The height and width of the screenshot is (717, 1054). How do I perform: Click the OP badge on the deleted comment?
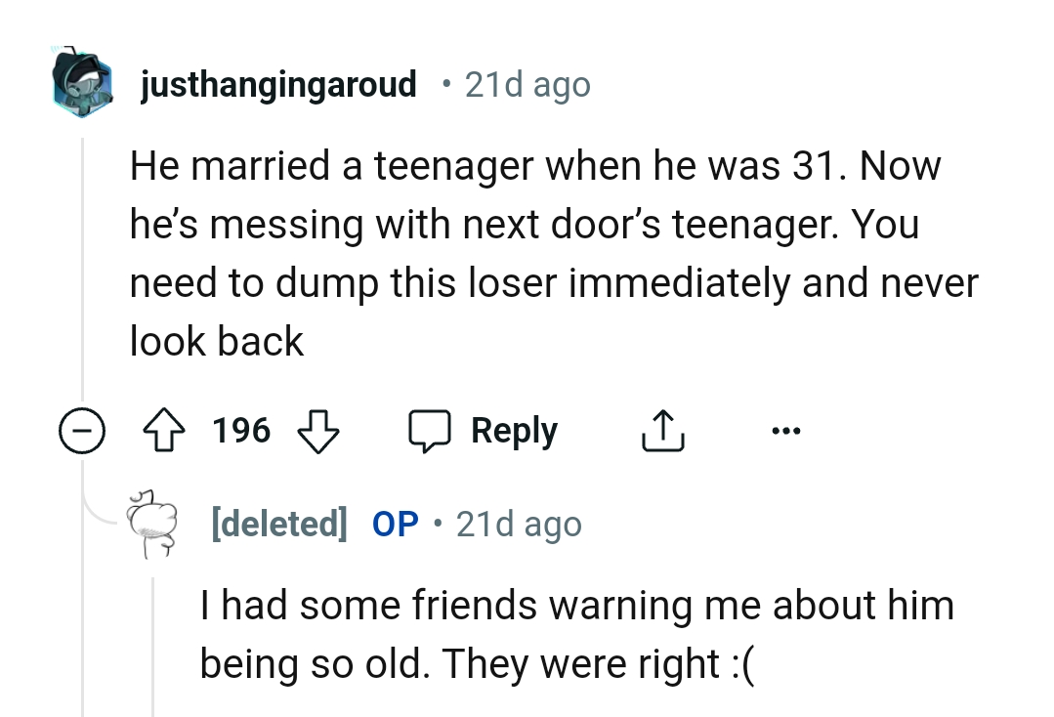(x=394, y=525)
